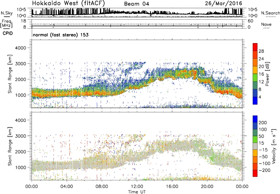Click the 'N.Search' legend label
280x194 pixels.
[x=270, y=13]
